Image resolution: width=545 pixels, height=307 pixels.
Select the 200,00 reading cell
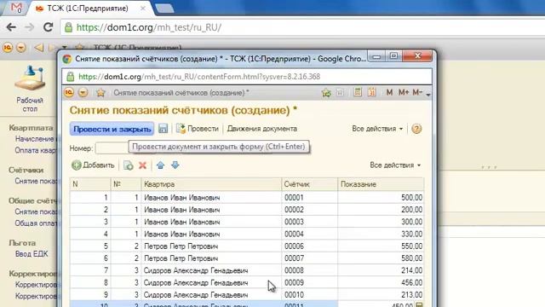coord(381,210)
